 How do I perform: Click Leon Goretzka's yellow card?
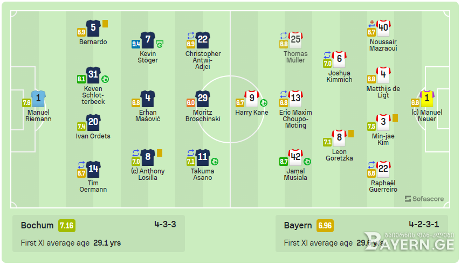point(351,134)
